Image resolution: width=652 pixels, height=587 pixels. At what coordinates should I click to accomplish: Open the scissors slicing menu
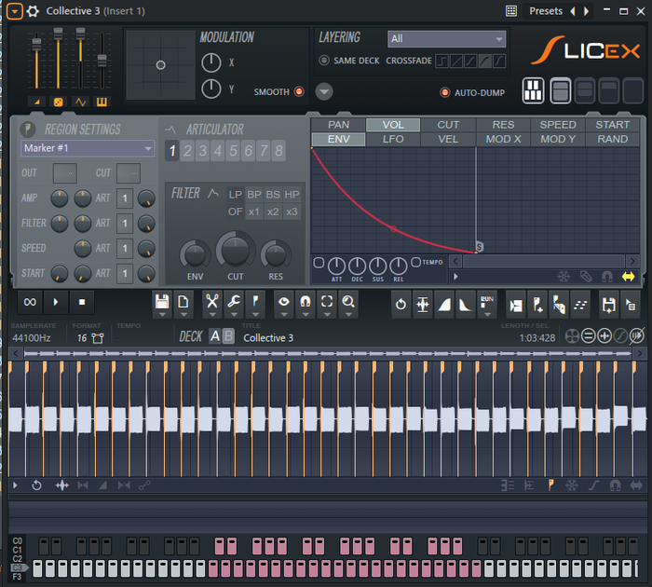click(212, 304)
